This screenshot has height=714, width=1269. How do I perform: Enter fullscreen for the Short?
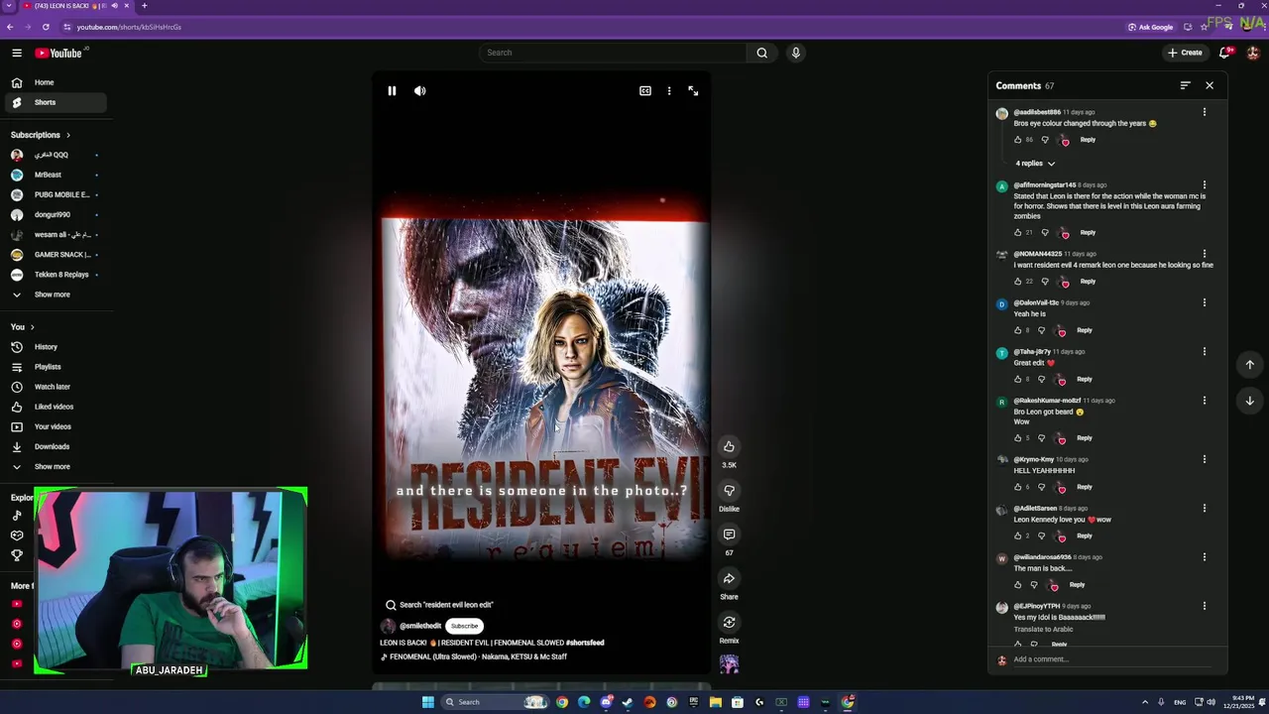coord(693,91)
